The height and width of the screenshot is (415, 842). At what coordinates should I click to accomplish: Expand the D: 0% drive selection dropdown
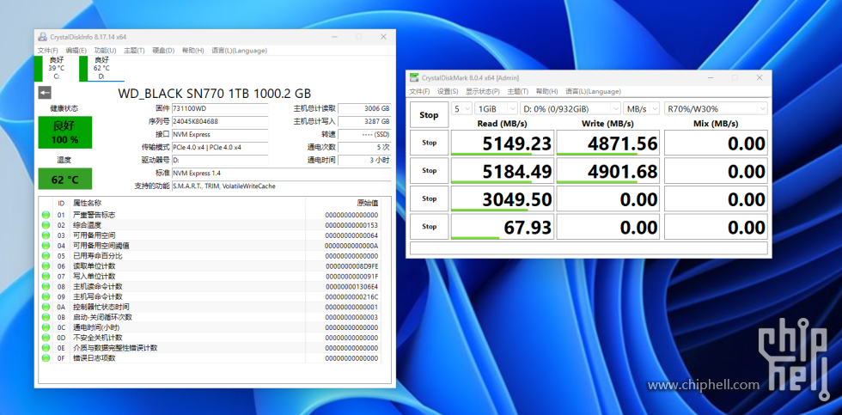coord(570,108)
